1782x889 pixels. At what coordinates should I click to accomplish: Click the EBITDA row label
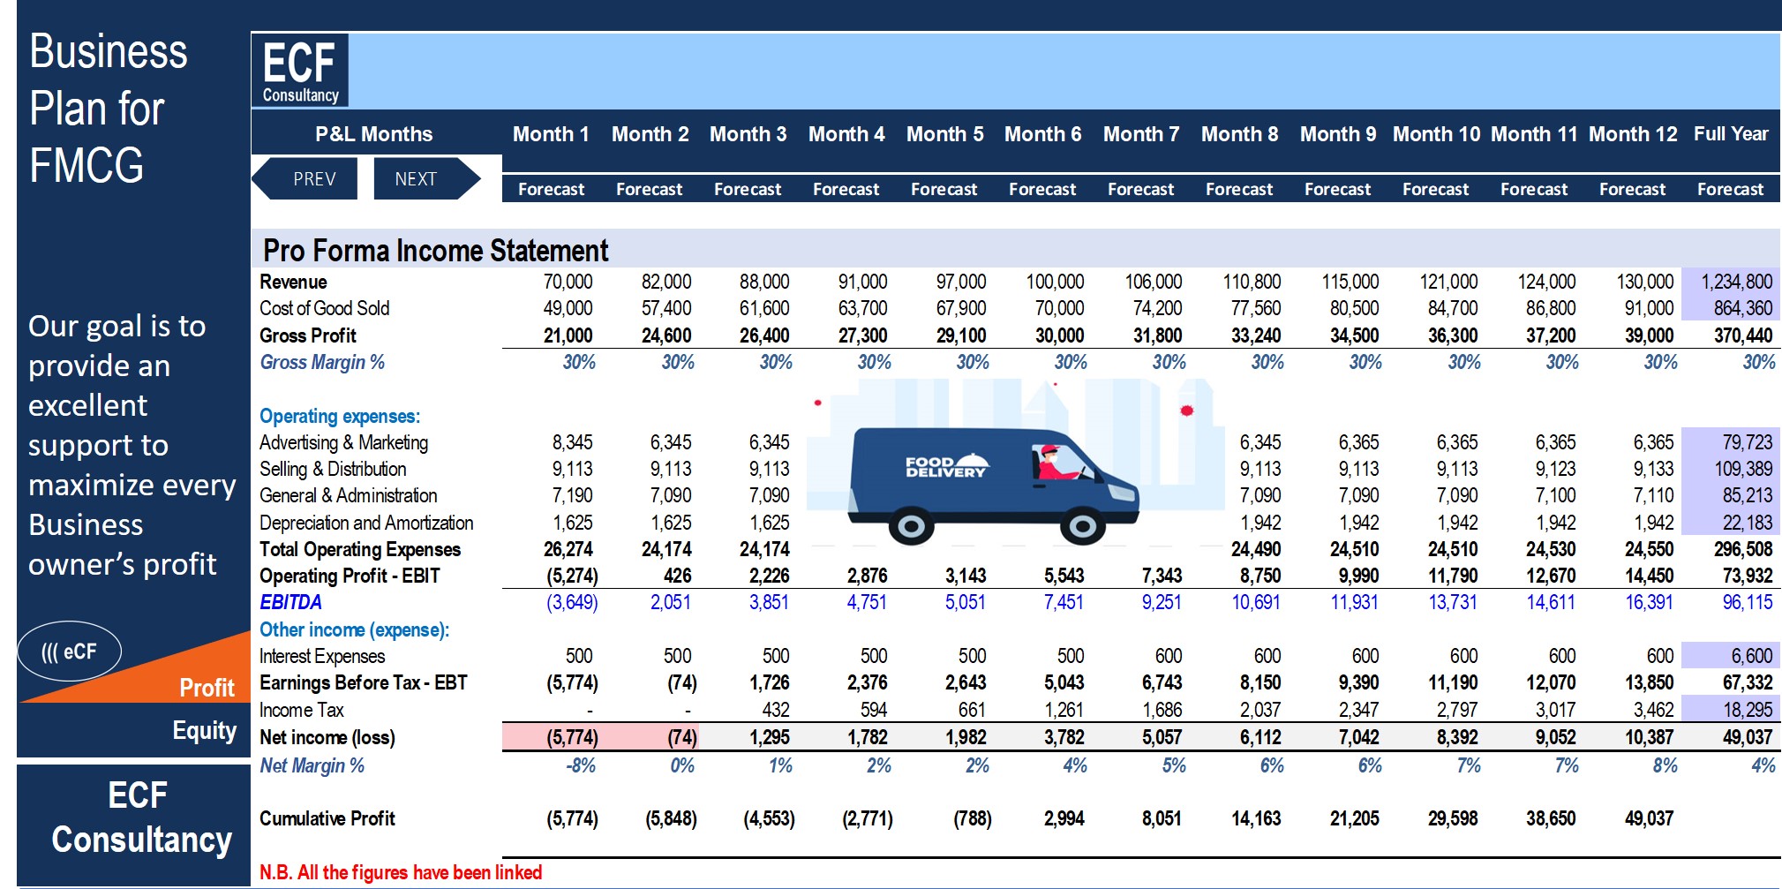[291, 602]
